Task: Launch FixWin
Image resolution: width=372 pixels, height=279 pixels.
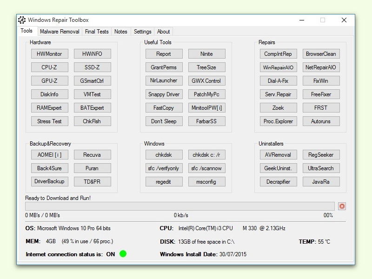Action: 321,81
